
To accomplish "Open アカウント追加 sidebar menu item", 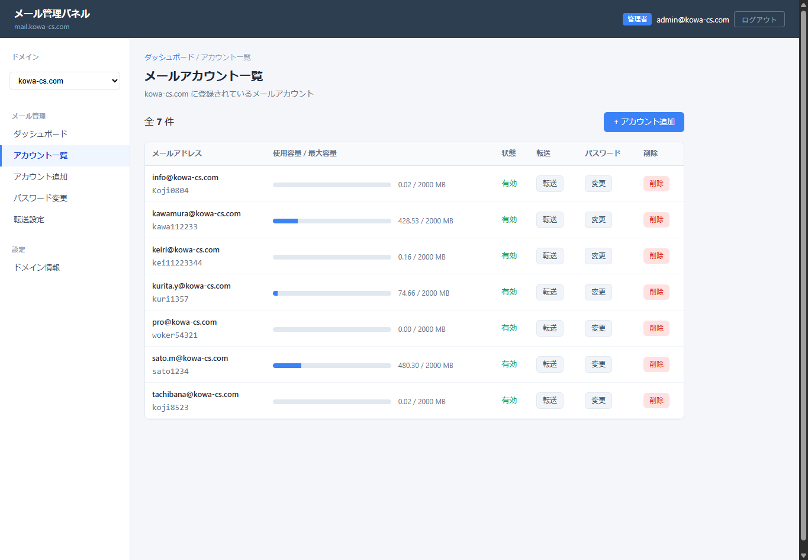I will (x=40, y=177).
